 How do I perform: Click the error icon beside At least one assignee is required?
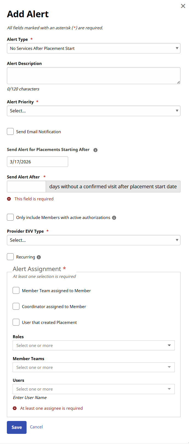click(x=15, y=408)
